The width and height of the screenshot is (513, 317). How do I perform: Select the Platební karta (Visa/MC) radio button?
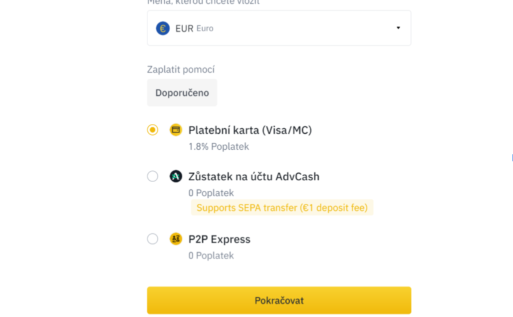tap(153, 130)
